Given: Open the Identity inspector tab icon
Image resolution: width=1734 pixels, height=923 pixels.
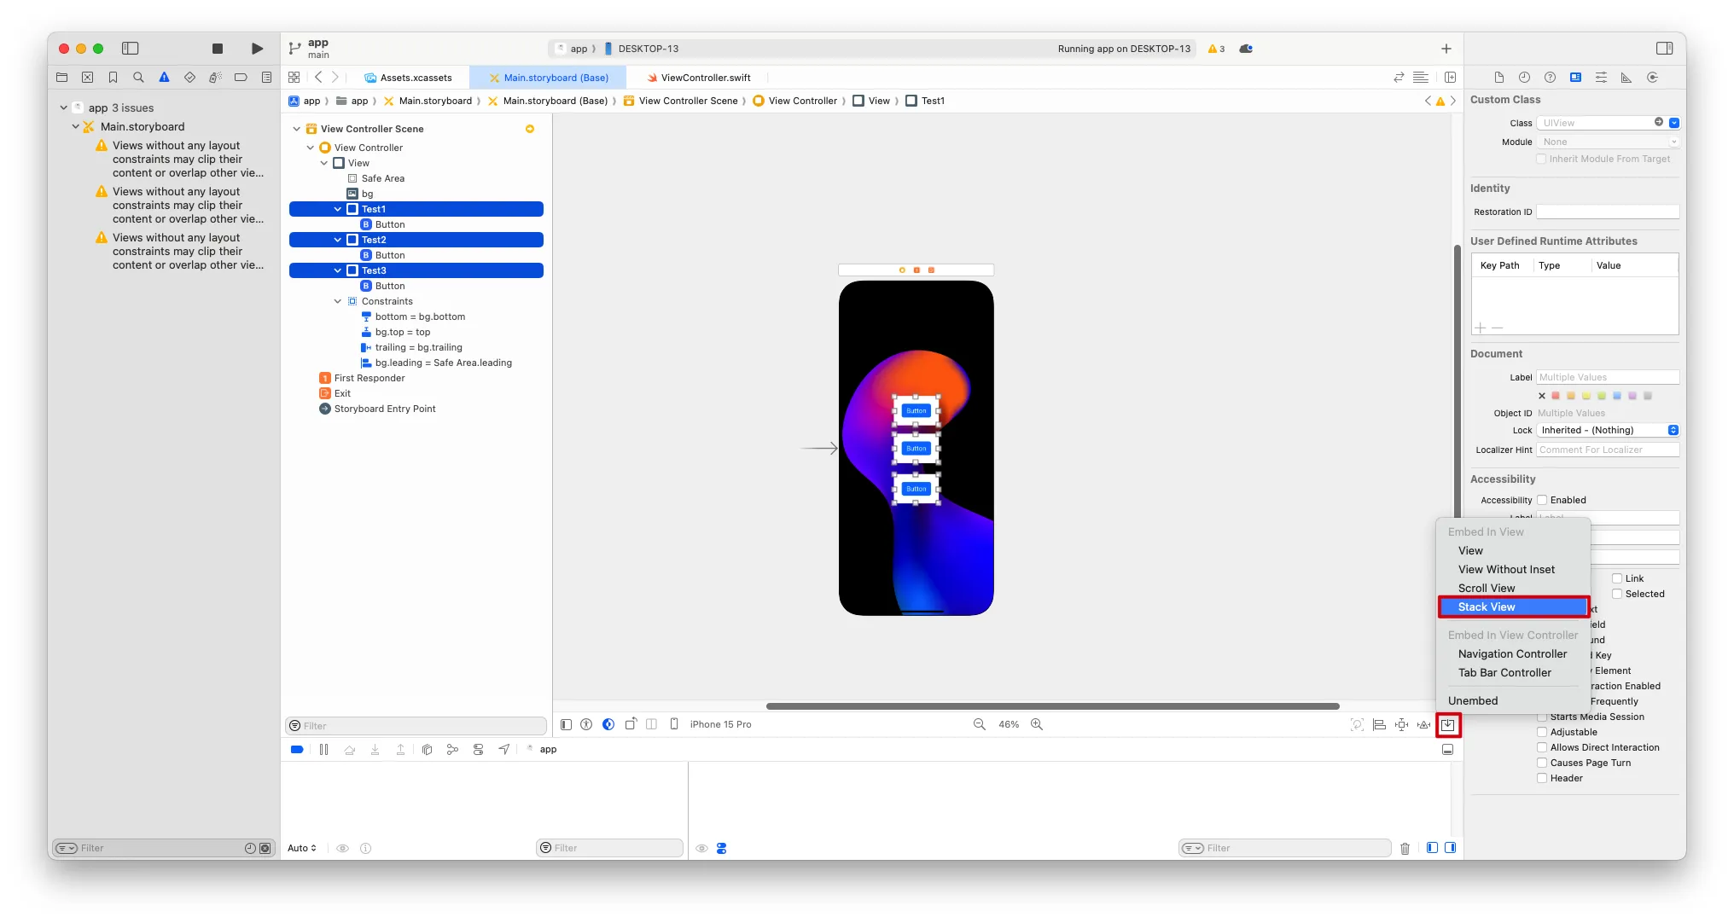Looking at the screenshot, I should click(1575, 78).
